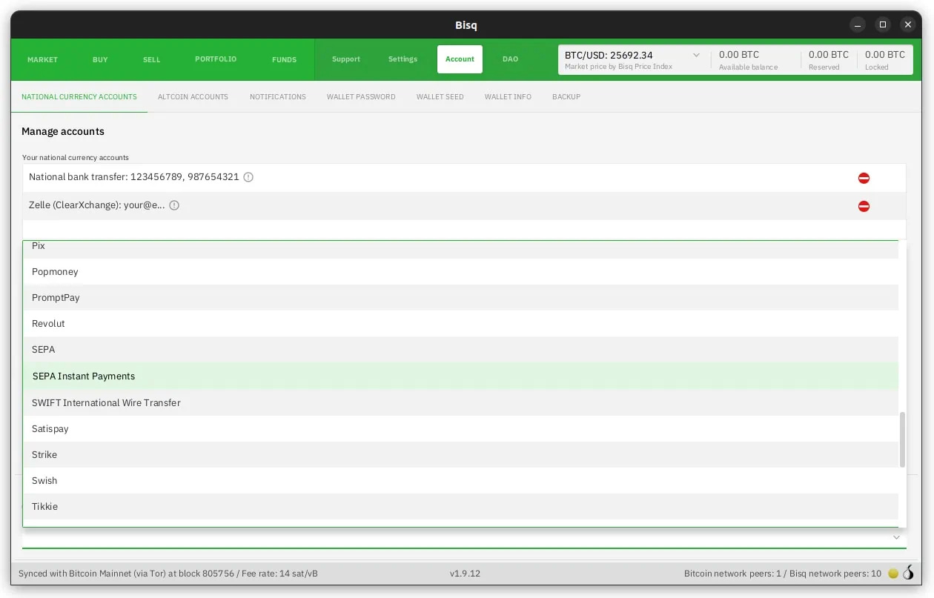The image size is (934, 598).
Task: Open the FUNDS section
Action: 284,59
